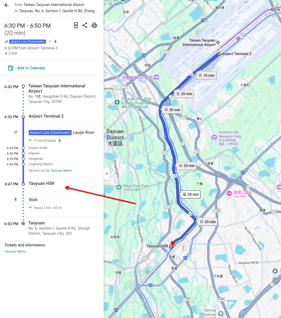Select the Airport Terminal 2 step

click(46, 116)
